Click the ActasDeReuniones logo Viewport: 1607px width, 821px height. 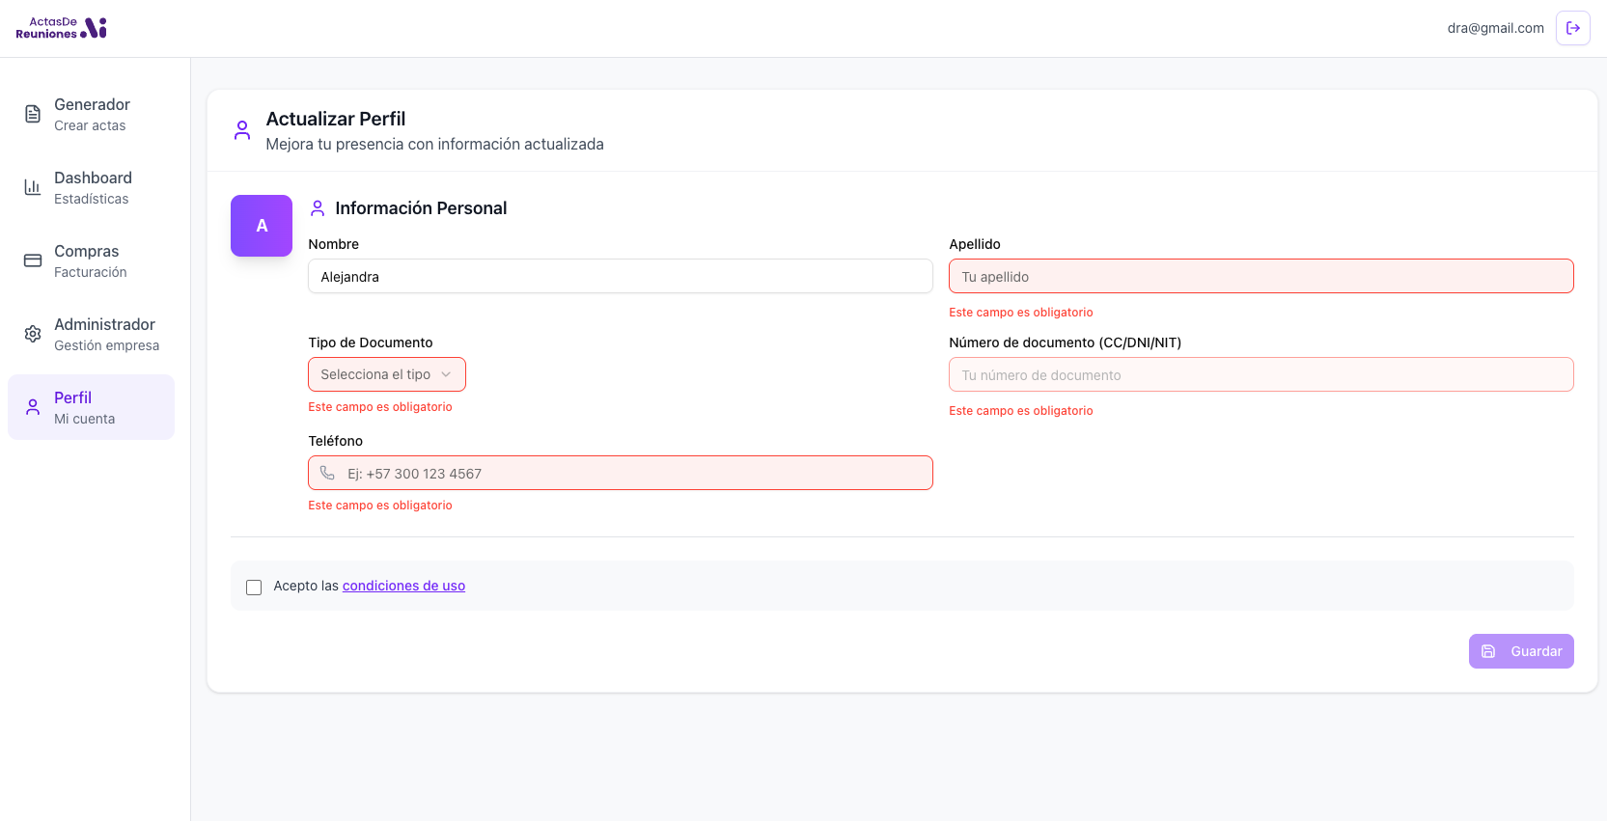[x=61, y=28]
